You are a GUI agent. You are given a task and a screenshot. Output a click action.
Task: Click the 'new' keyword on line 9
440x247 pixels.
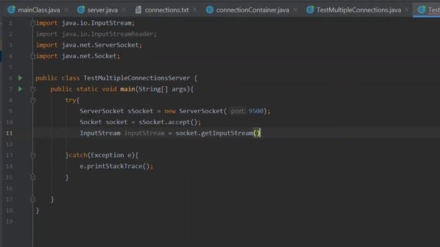coord(170,111)
